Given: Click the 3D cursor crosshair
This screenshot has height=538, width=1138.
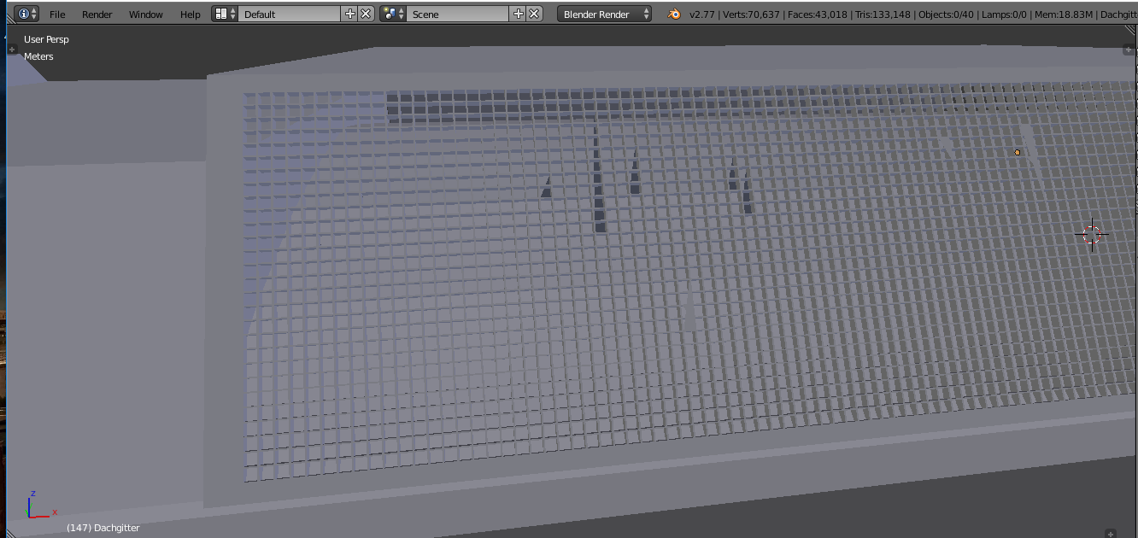Looking at the screenshot, I should [1092, 234].
